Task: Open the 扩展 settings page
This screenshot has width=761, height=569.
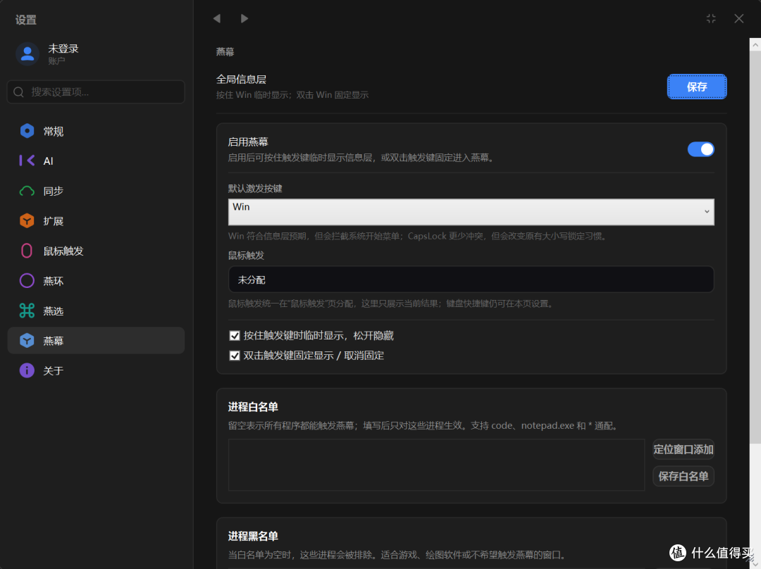Action: point(96,220)
